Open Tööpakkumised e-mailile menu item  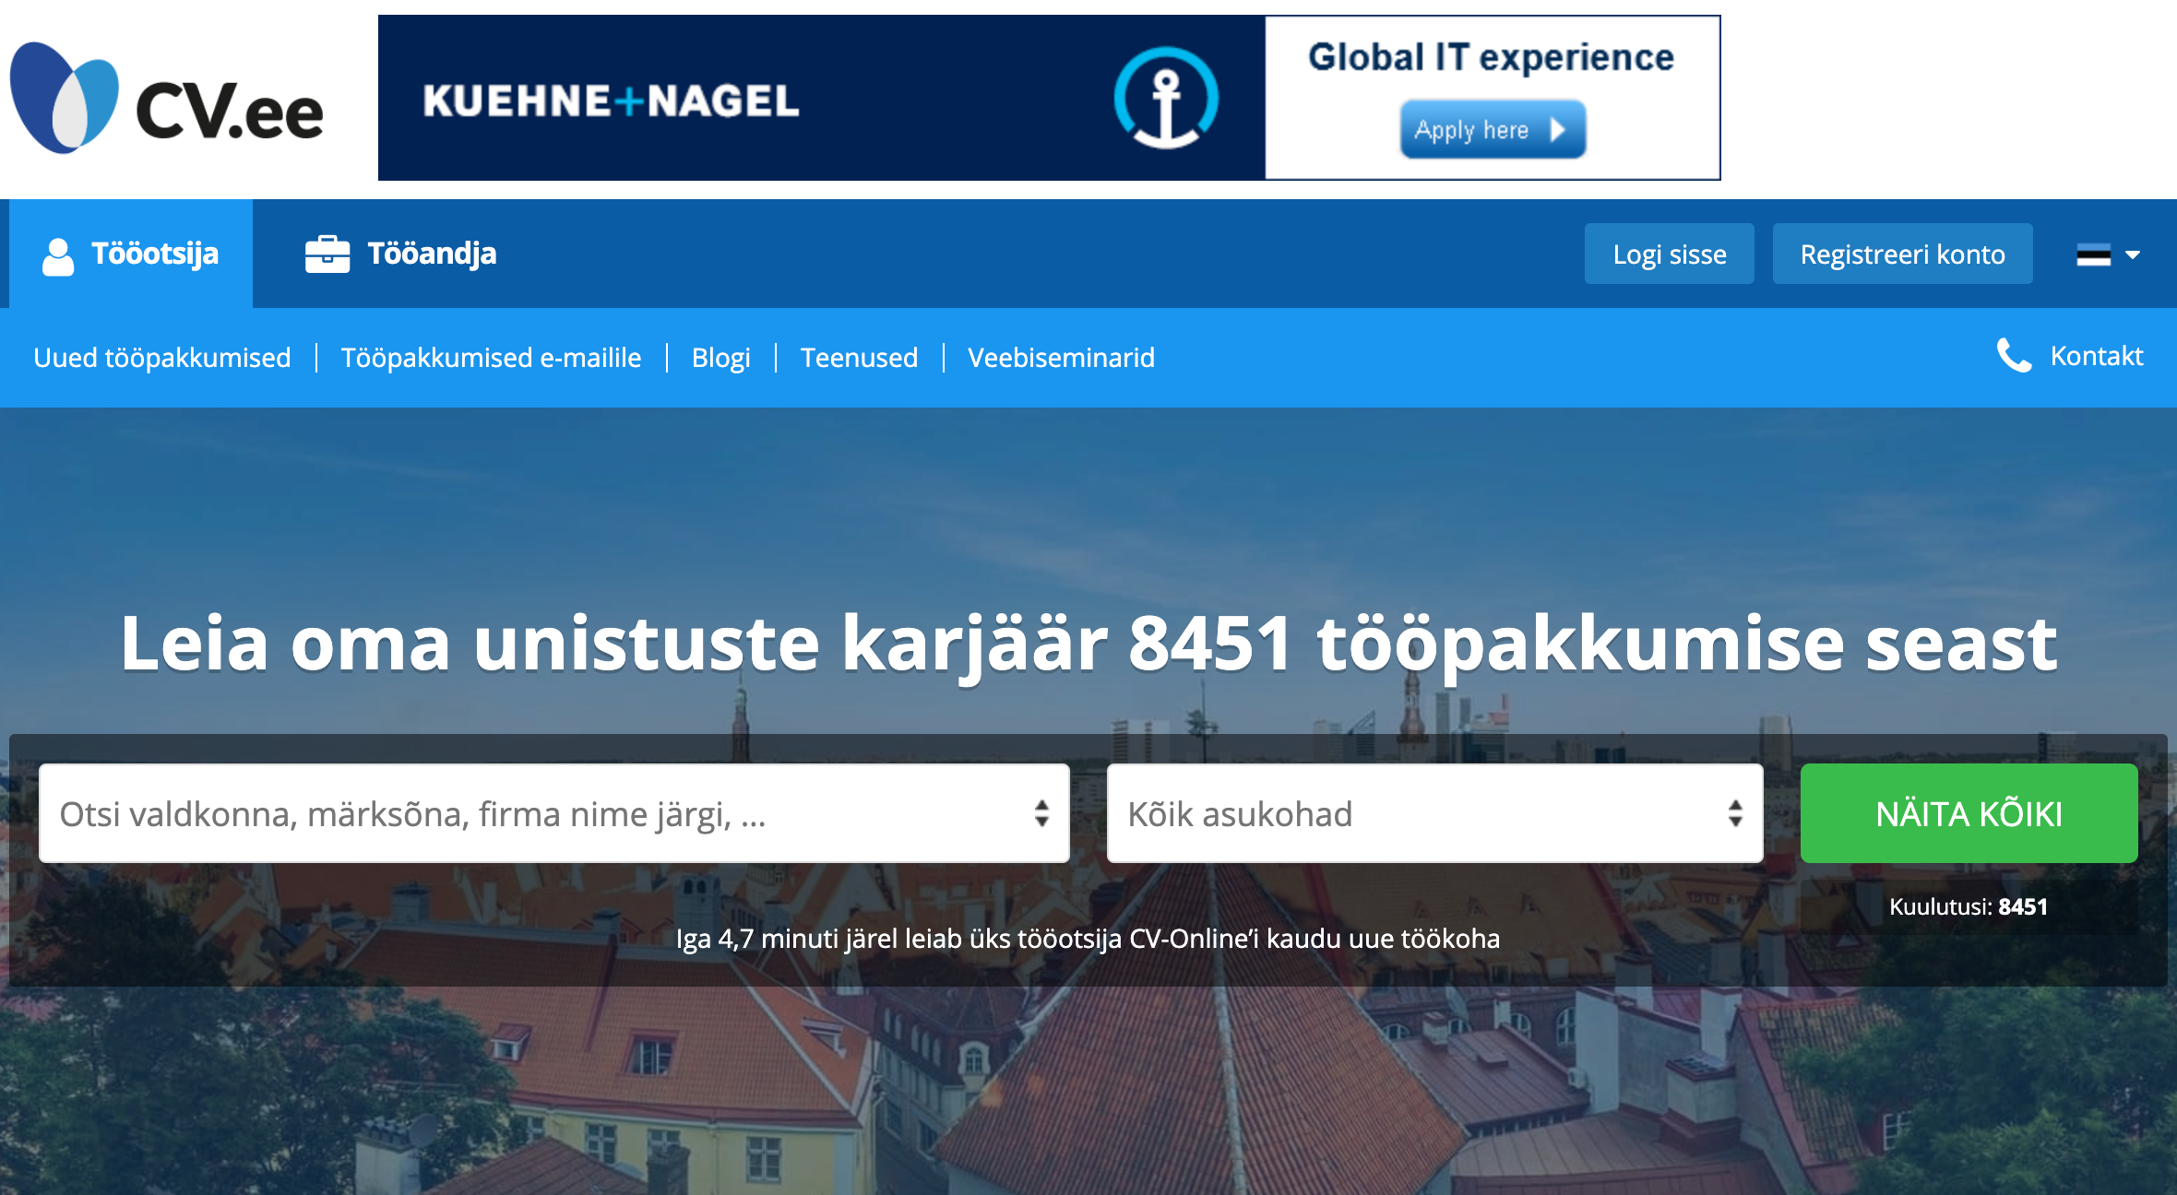pos(491,358)
